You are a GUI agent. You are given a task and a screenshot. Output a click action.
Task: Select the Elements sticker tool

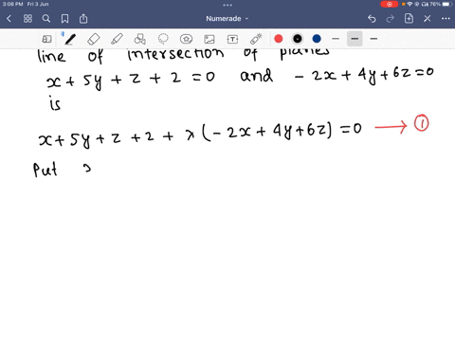186,39
